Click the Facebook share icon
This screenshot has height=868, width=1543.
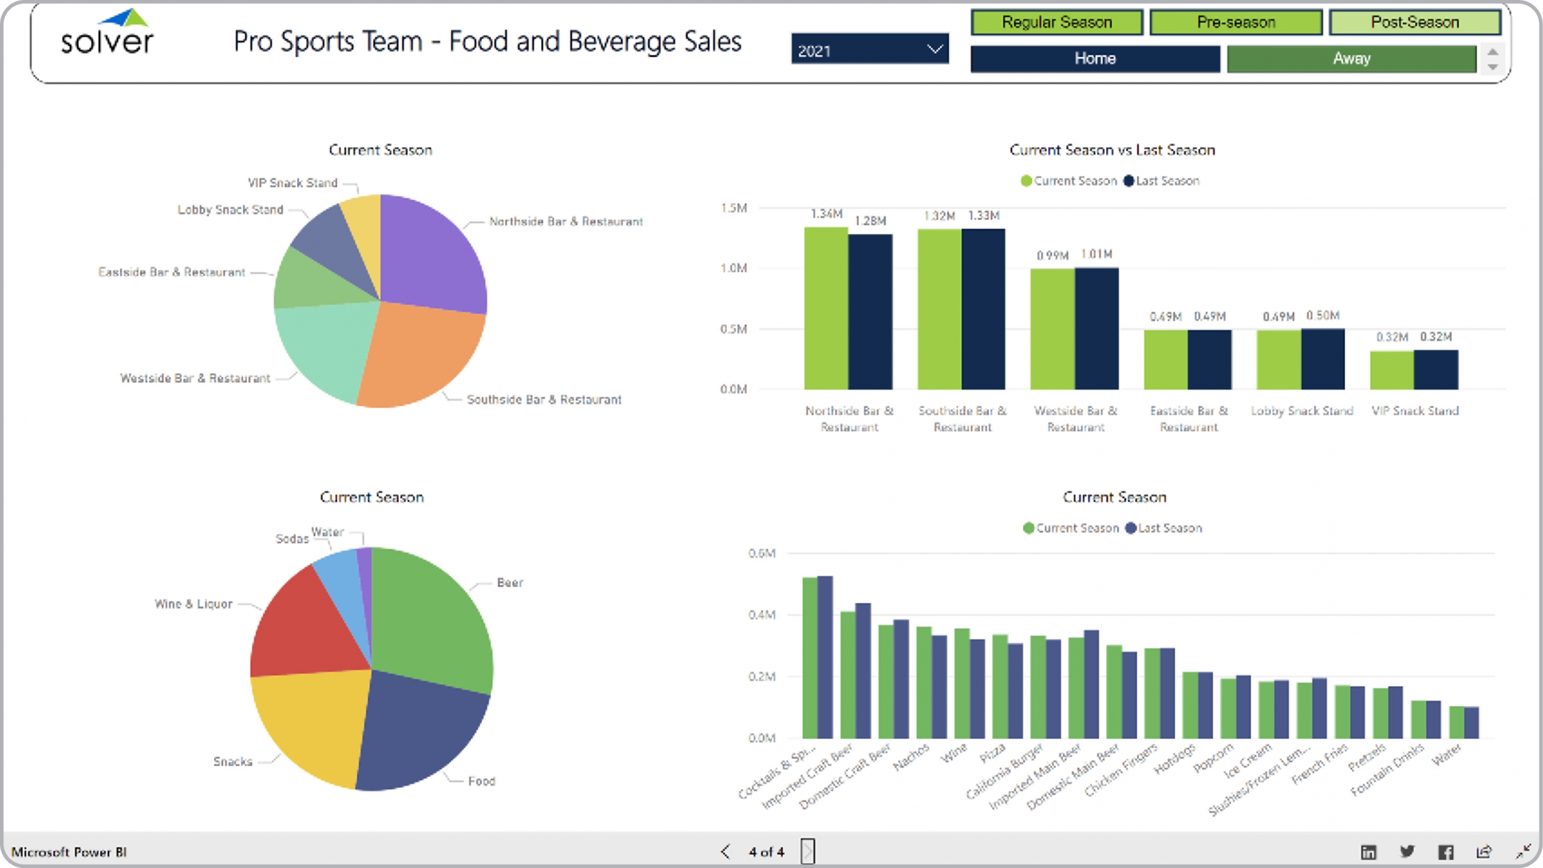click(1445, 852)
